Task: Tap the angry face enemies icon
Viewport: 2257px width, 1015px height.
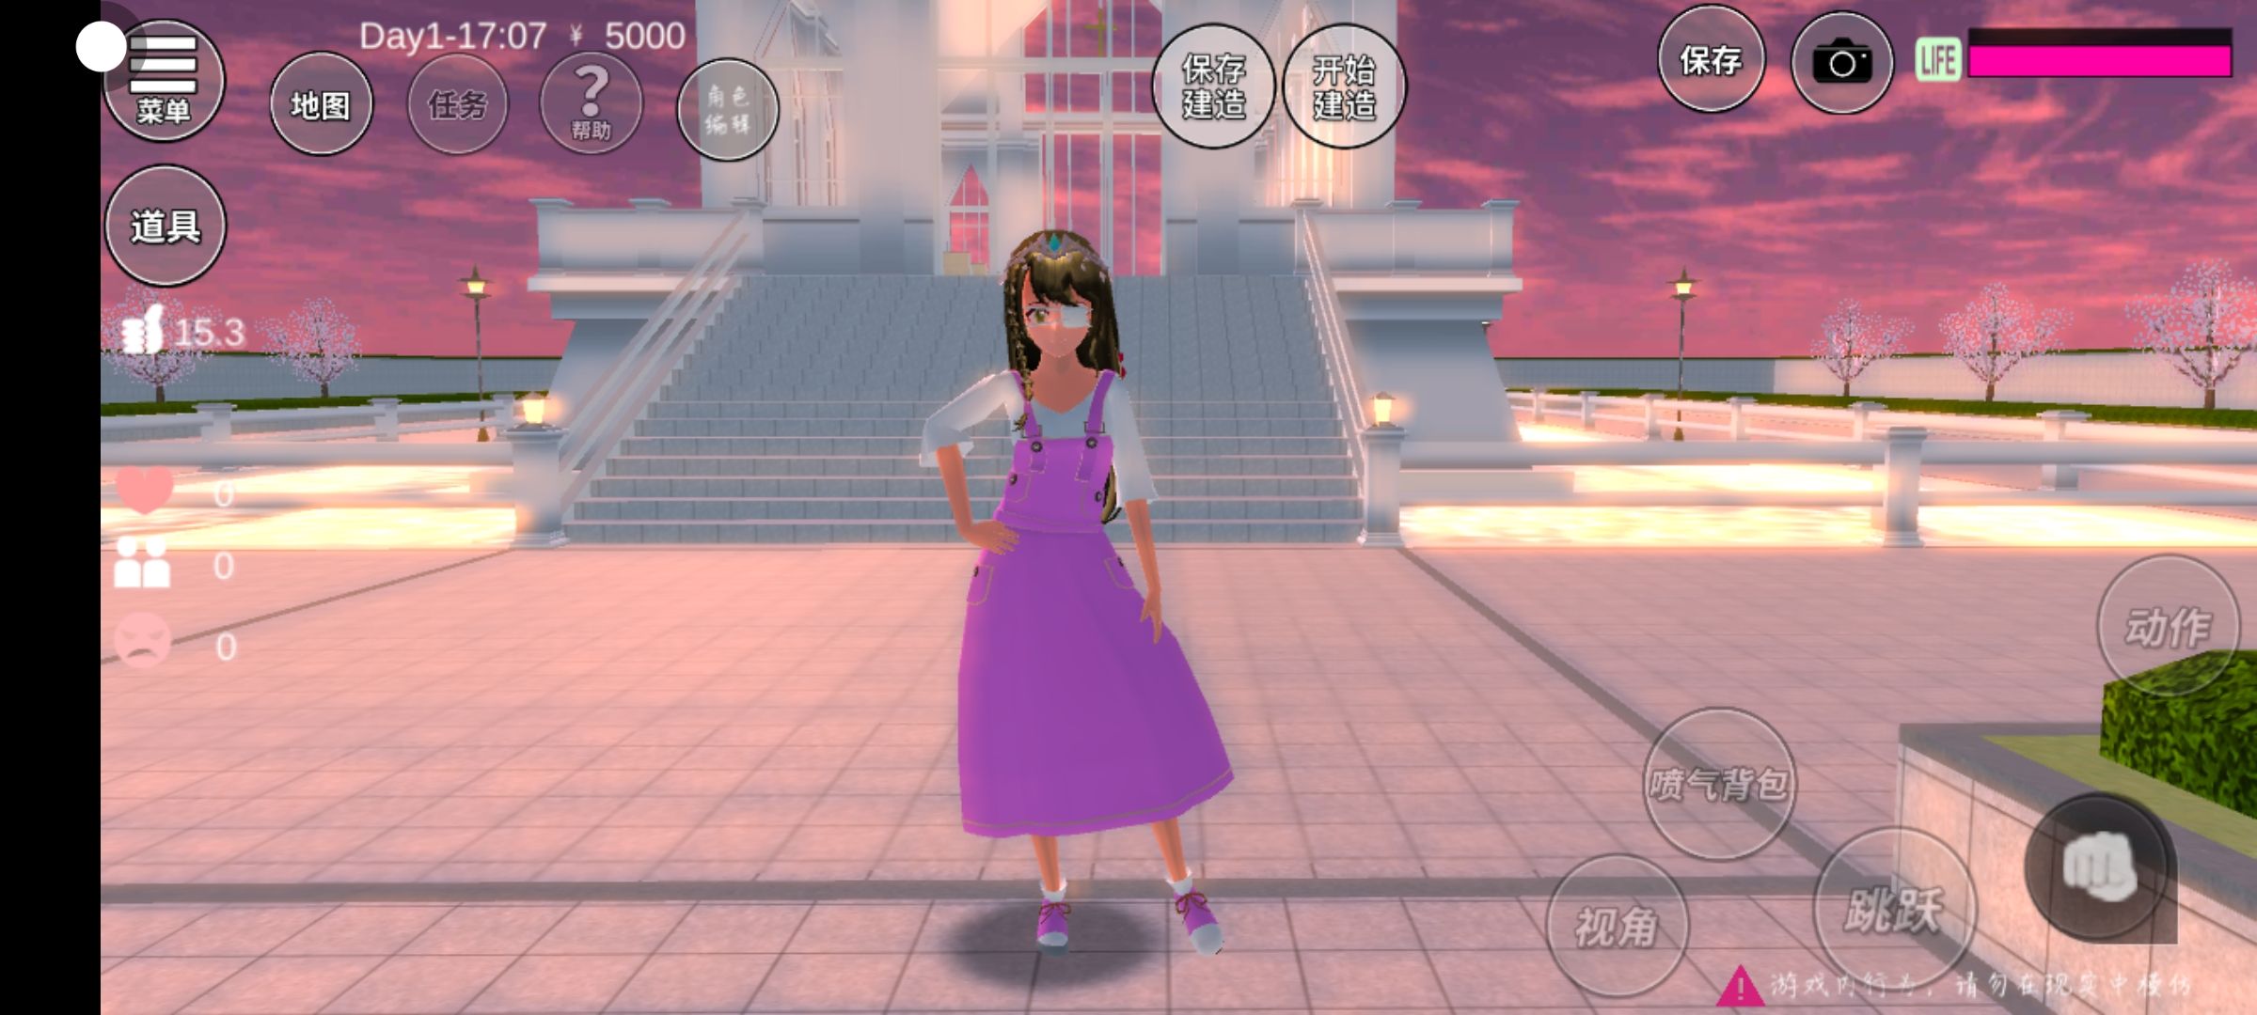Action: [142, 642]
